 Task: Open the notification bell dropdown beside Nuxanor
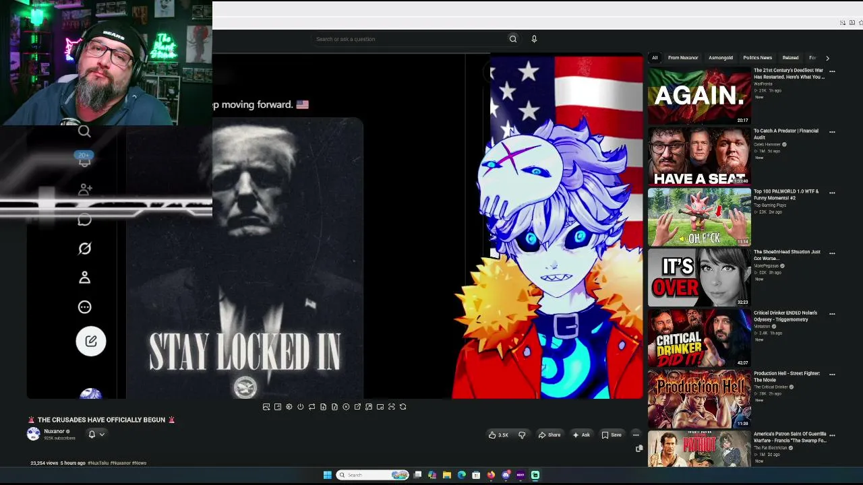pos(96,434)
